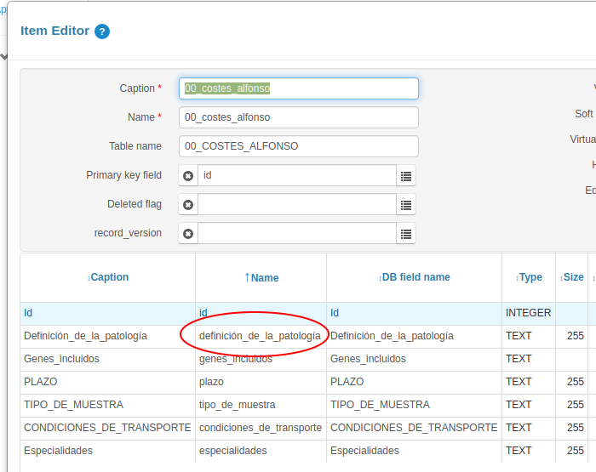Click the Primary key field input
Image resolution: width=596 pixels, height=472 pixels.
point(297,175)
